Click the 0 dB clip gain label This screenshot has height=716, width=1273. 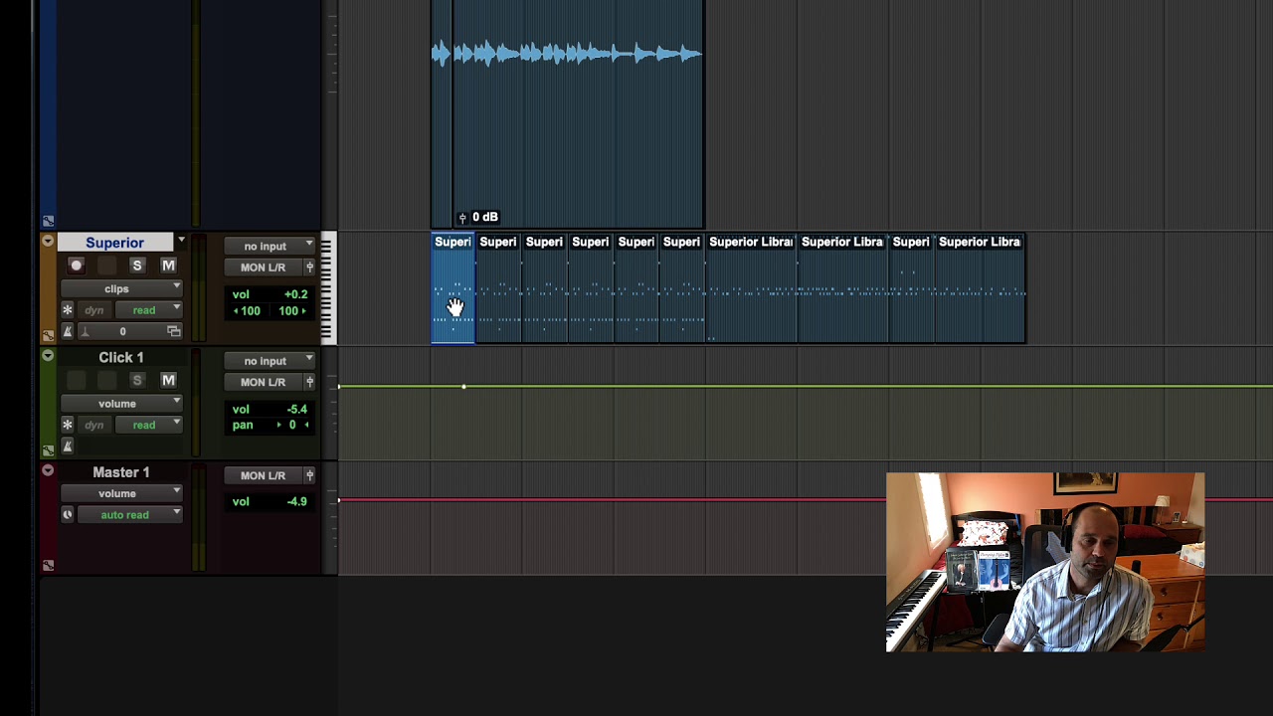(485, 217)
